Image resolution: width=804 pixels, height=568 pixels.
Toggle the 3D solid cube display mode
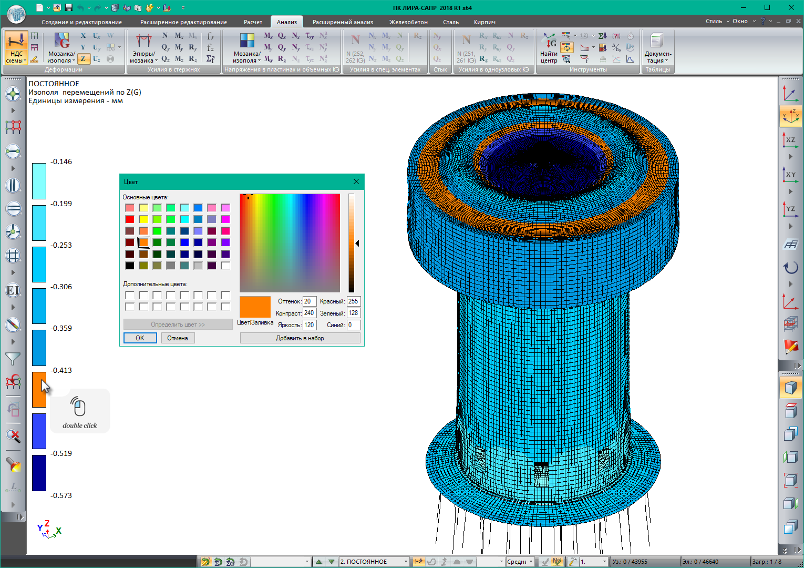790,388
